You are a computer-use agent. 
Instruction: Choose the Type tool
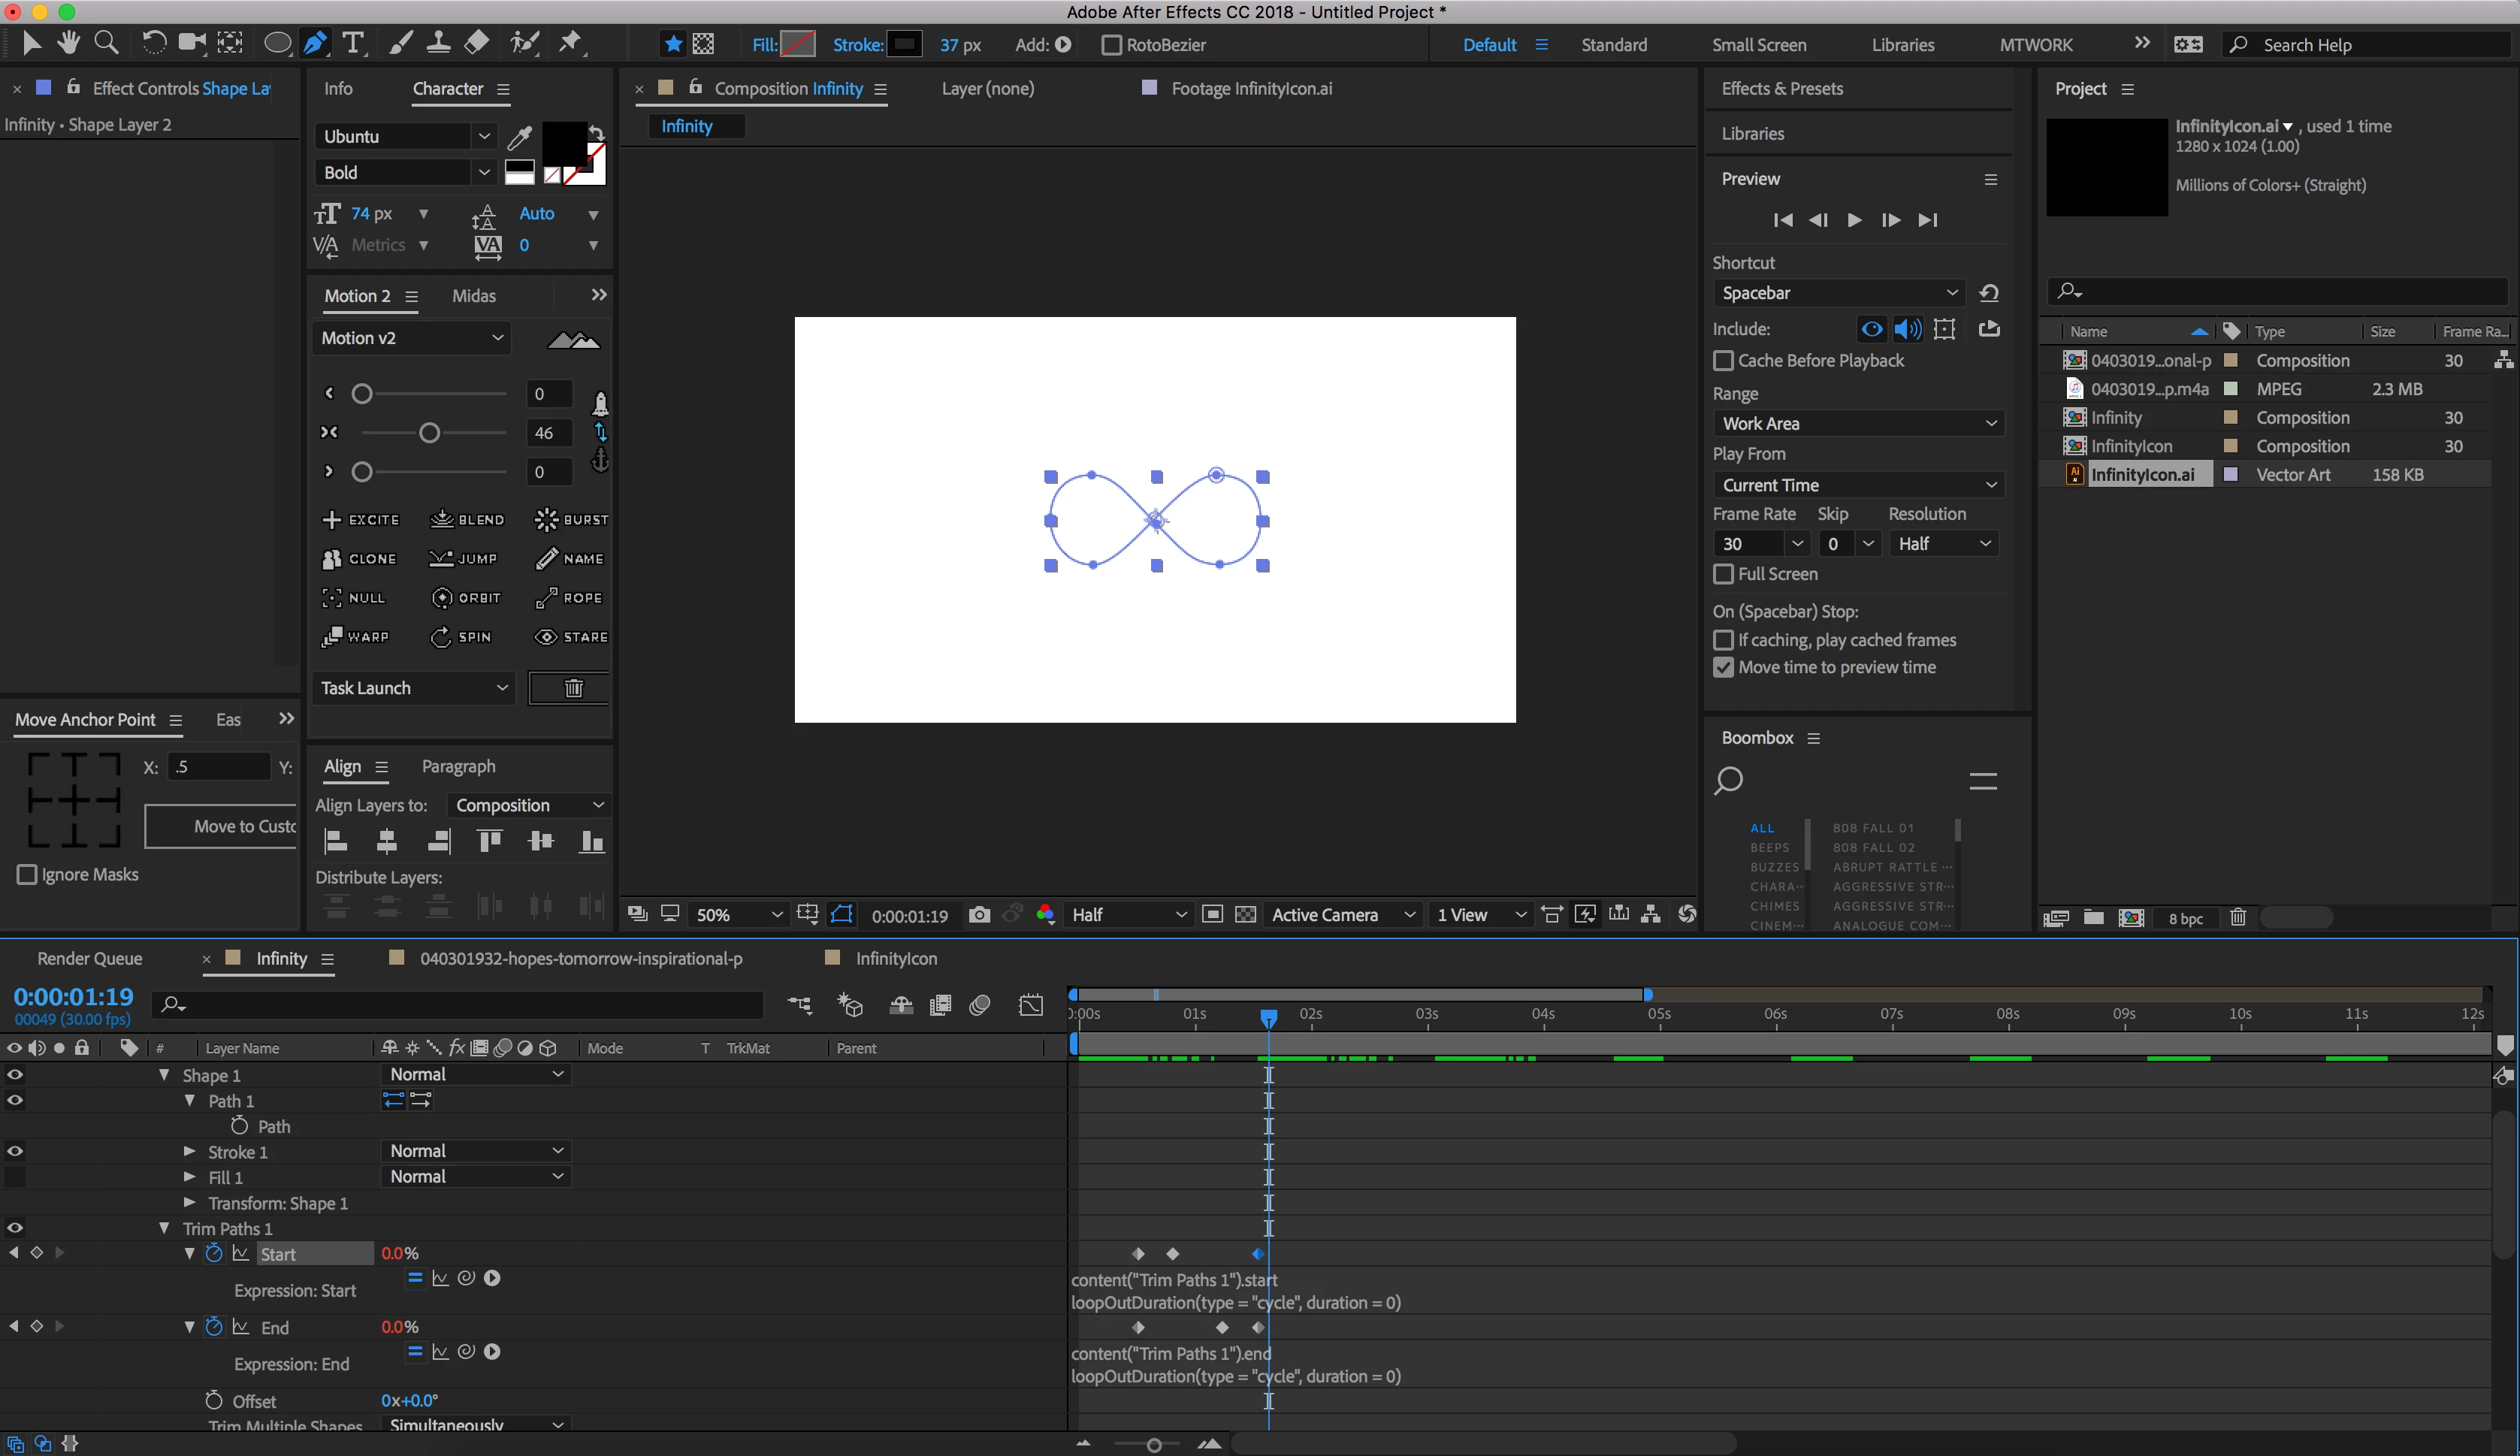(353, 43)
